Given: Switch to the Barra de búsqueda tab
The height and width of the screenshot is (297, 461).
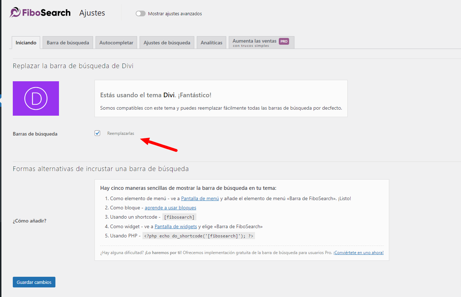Looking at the screenshot, I should (68, 43).
